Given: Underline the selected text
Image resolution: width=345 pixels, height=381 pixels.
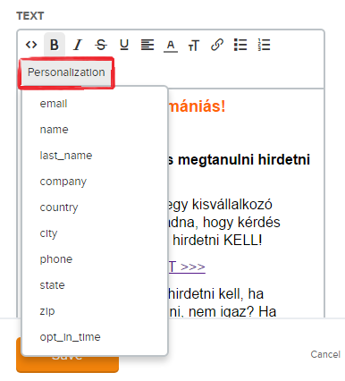Looking at the screenshot, I should click(124, 45).
